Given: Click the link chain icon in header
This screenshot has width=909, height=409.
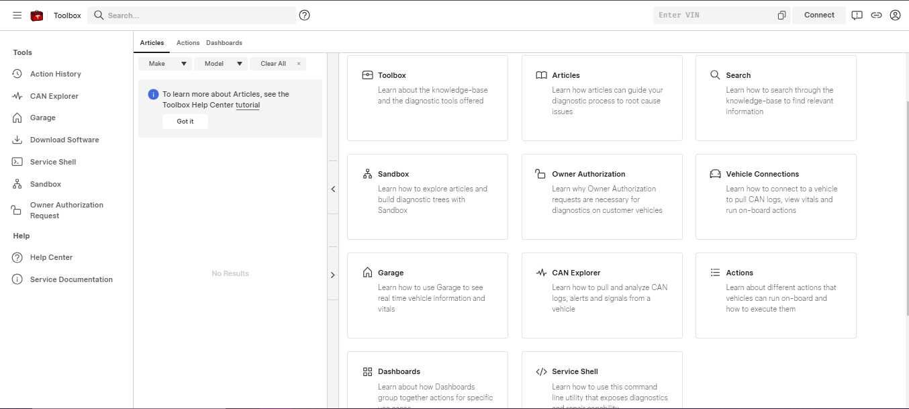Looking at the screenshot, I should tap(876, 15).
